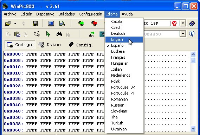Click the vertical scrollbar thumb
The height and width of the screenshot is (135, 200).
click(x=193, y=60)
